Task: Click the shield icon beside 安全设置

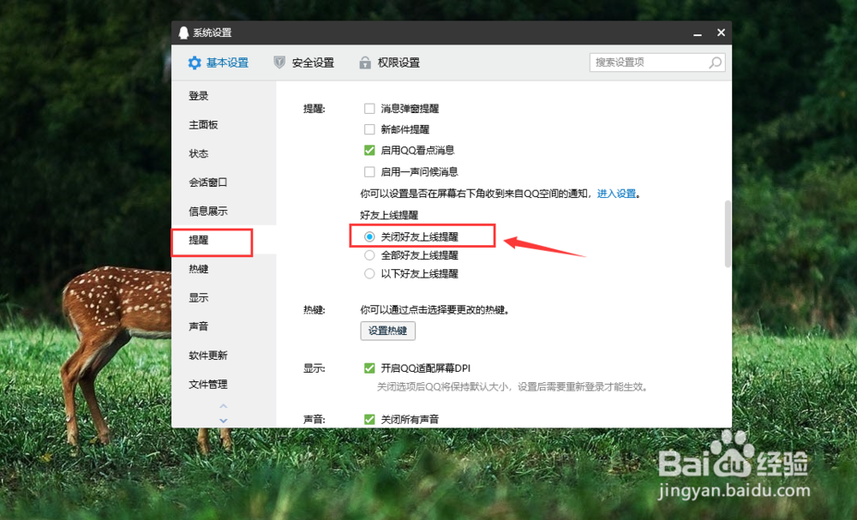Action: coord(279,63)
